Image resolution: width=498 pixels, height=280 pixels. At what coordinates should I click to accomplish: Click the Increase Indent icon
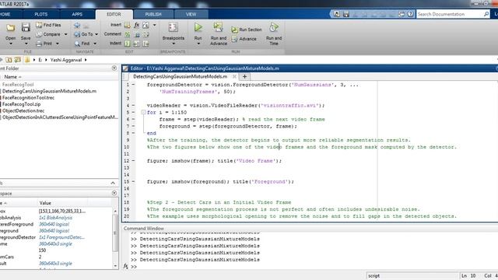[x=137, y=44]
